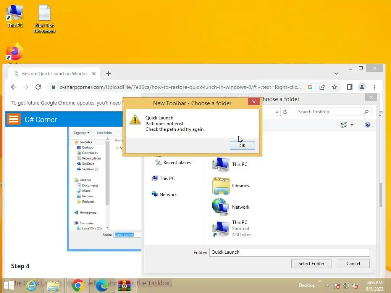Click the Desktop toolbar label
391x293 pixels.
pos(307,285)
